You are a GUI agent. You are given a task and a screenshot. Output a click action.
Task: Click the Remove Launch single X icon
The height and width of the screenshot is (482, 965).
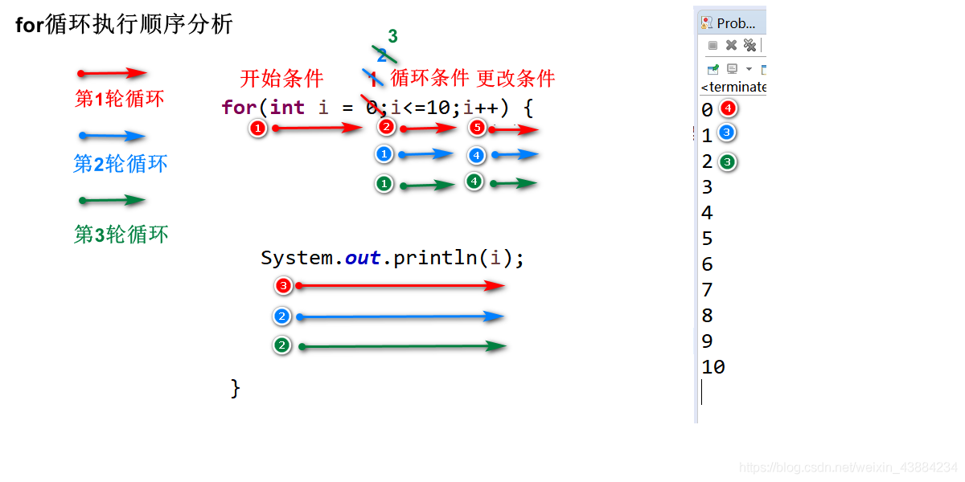[731, 46]
